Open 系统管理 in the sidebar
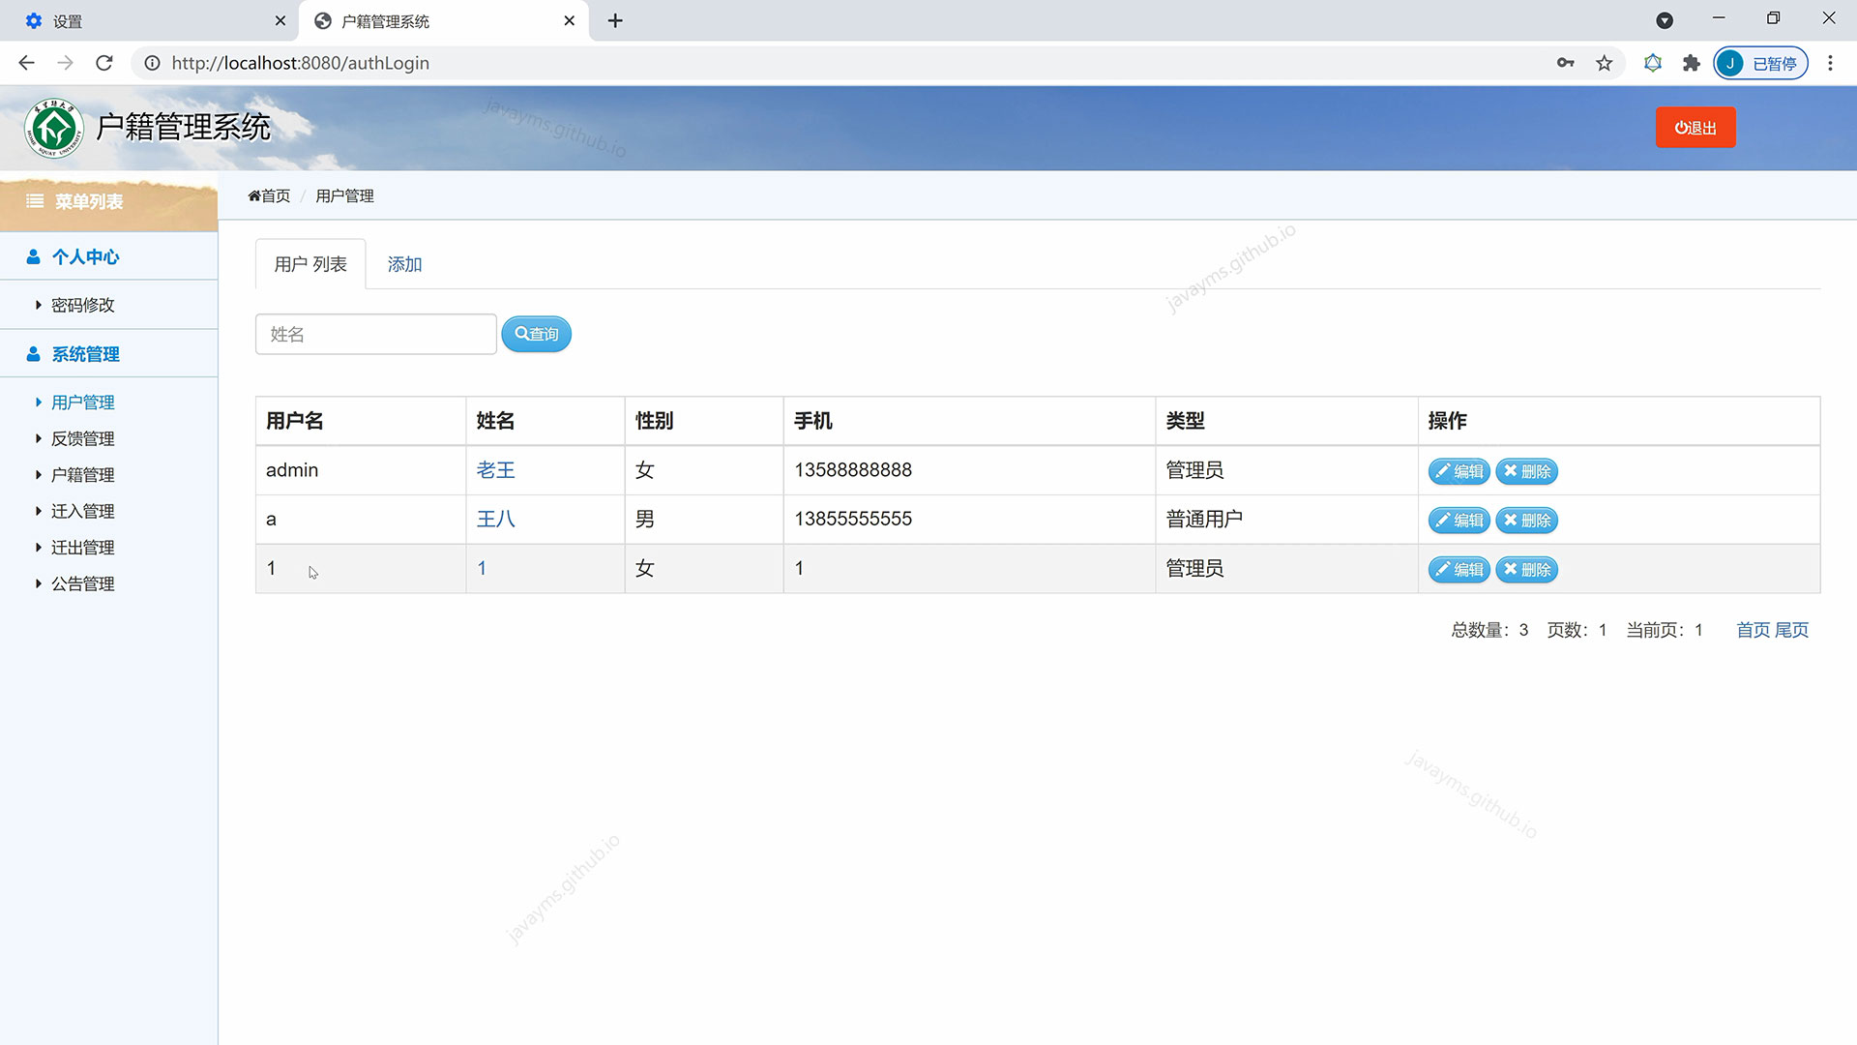This screenshot has height=1045, width=1857. pos(85,353)
